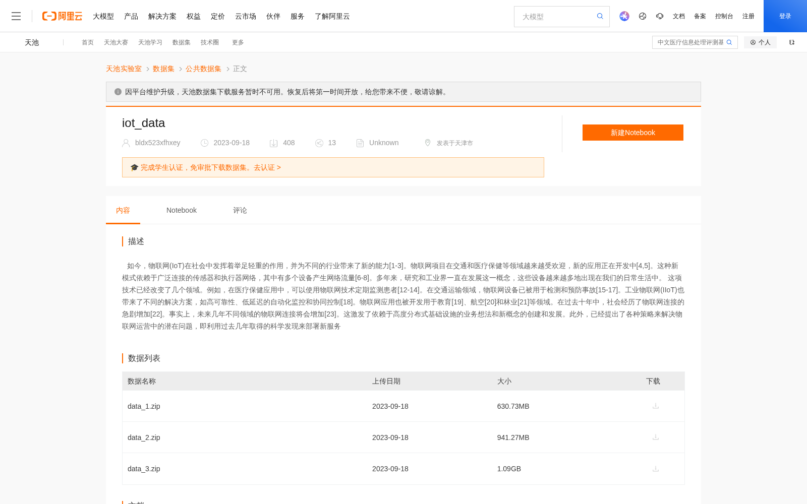
Task: Download data_2.zip via download icon
Action: pyautogui.click(x=656, y=437)
